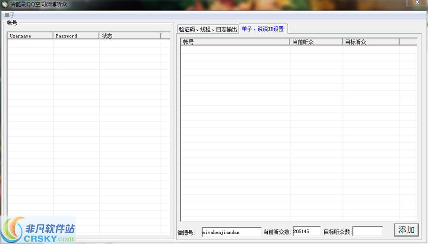Click the 当前听众数 input field
The height and width of the screenshot is (244, 428).
pyautogui.click(x=307, y=231)
